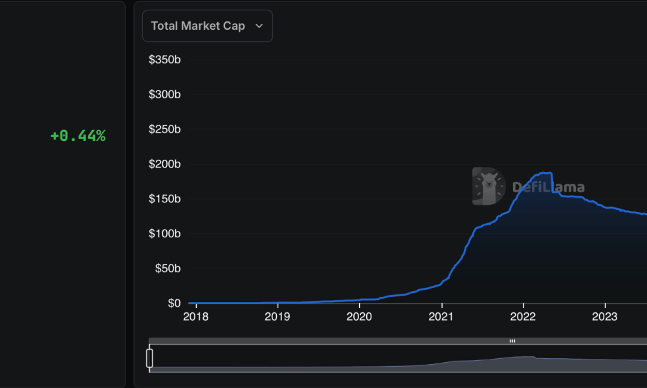This screenshot has width=647, height=388.
Task: Click the Total Market Cap button text
Action: pyautogui.click(x=198, y=26)
